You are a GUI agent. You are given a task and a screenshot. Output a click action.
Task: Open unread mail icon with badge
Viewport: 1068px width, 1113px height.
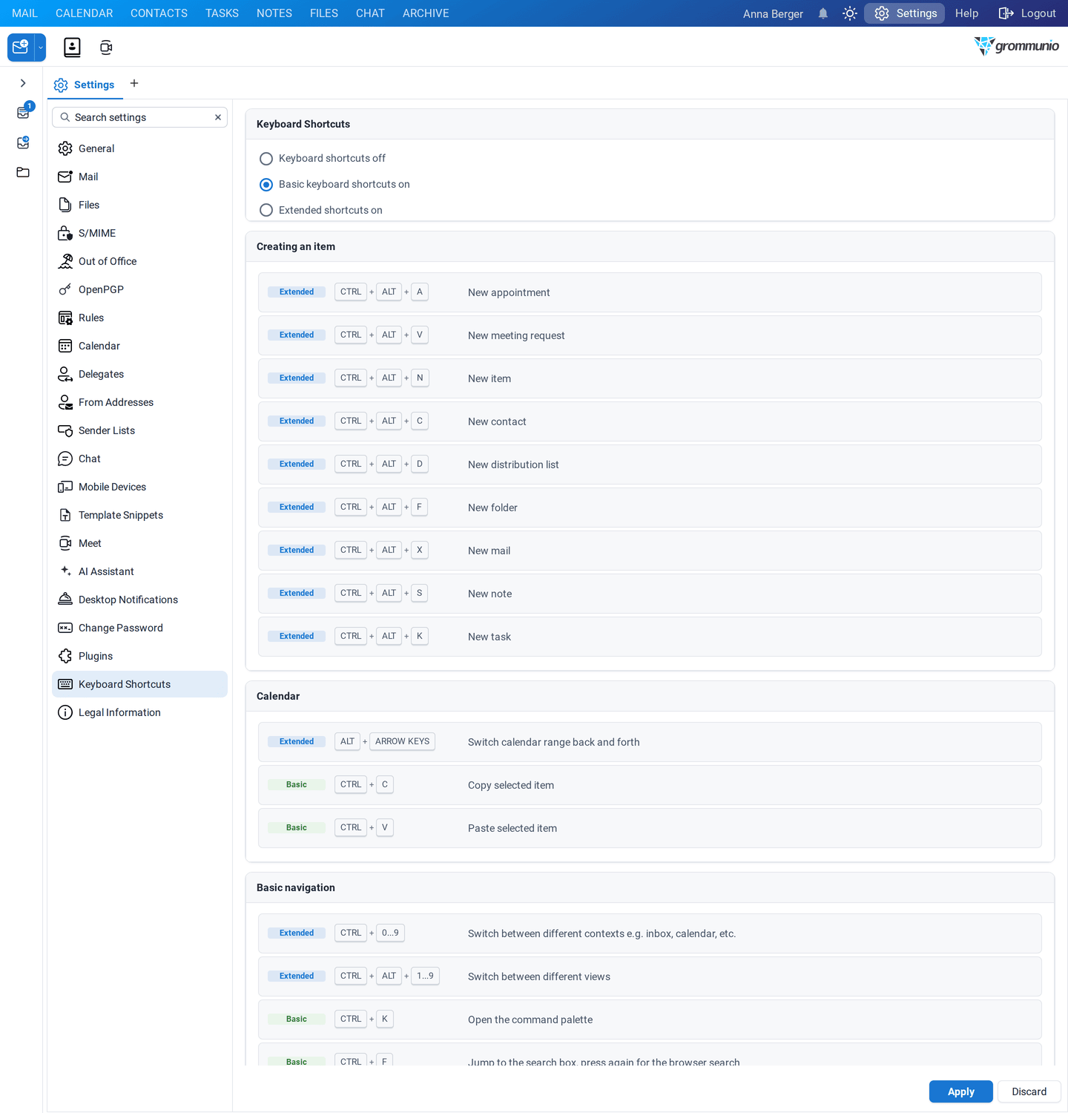tap(24, 112)
